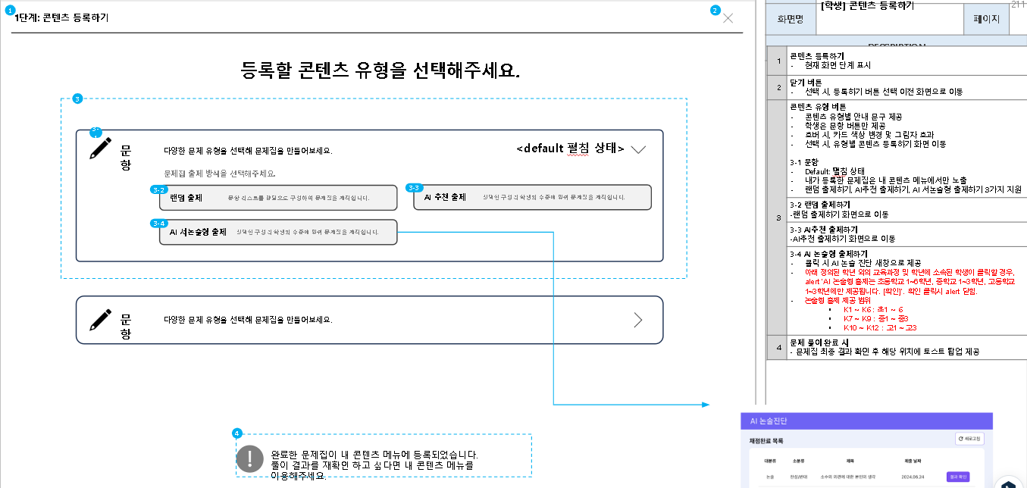Click the exclamation mark icon in the toast message
The height and width of the screenshot is (488, 1027).
(x=249, y=458)
